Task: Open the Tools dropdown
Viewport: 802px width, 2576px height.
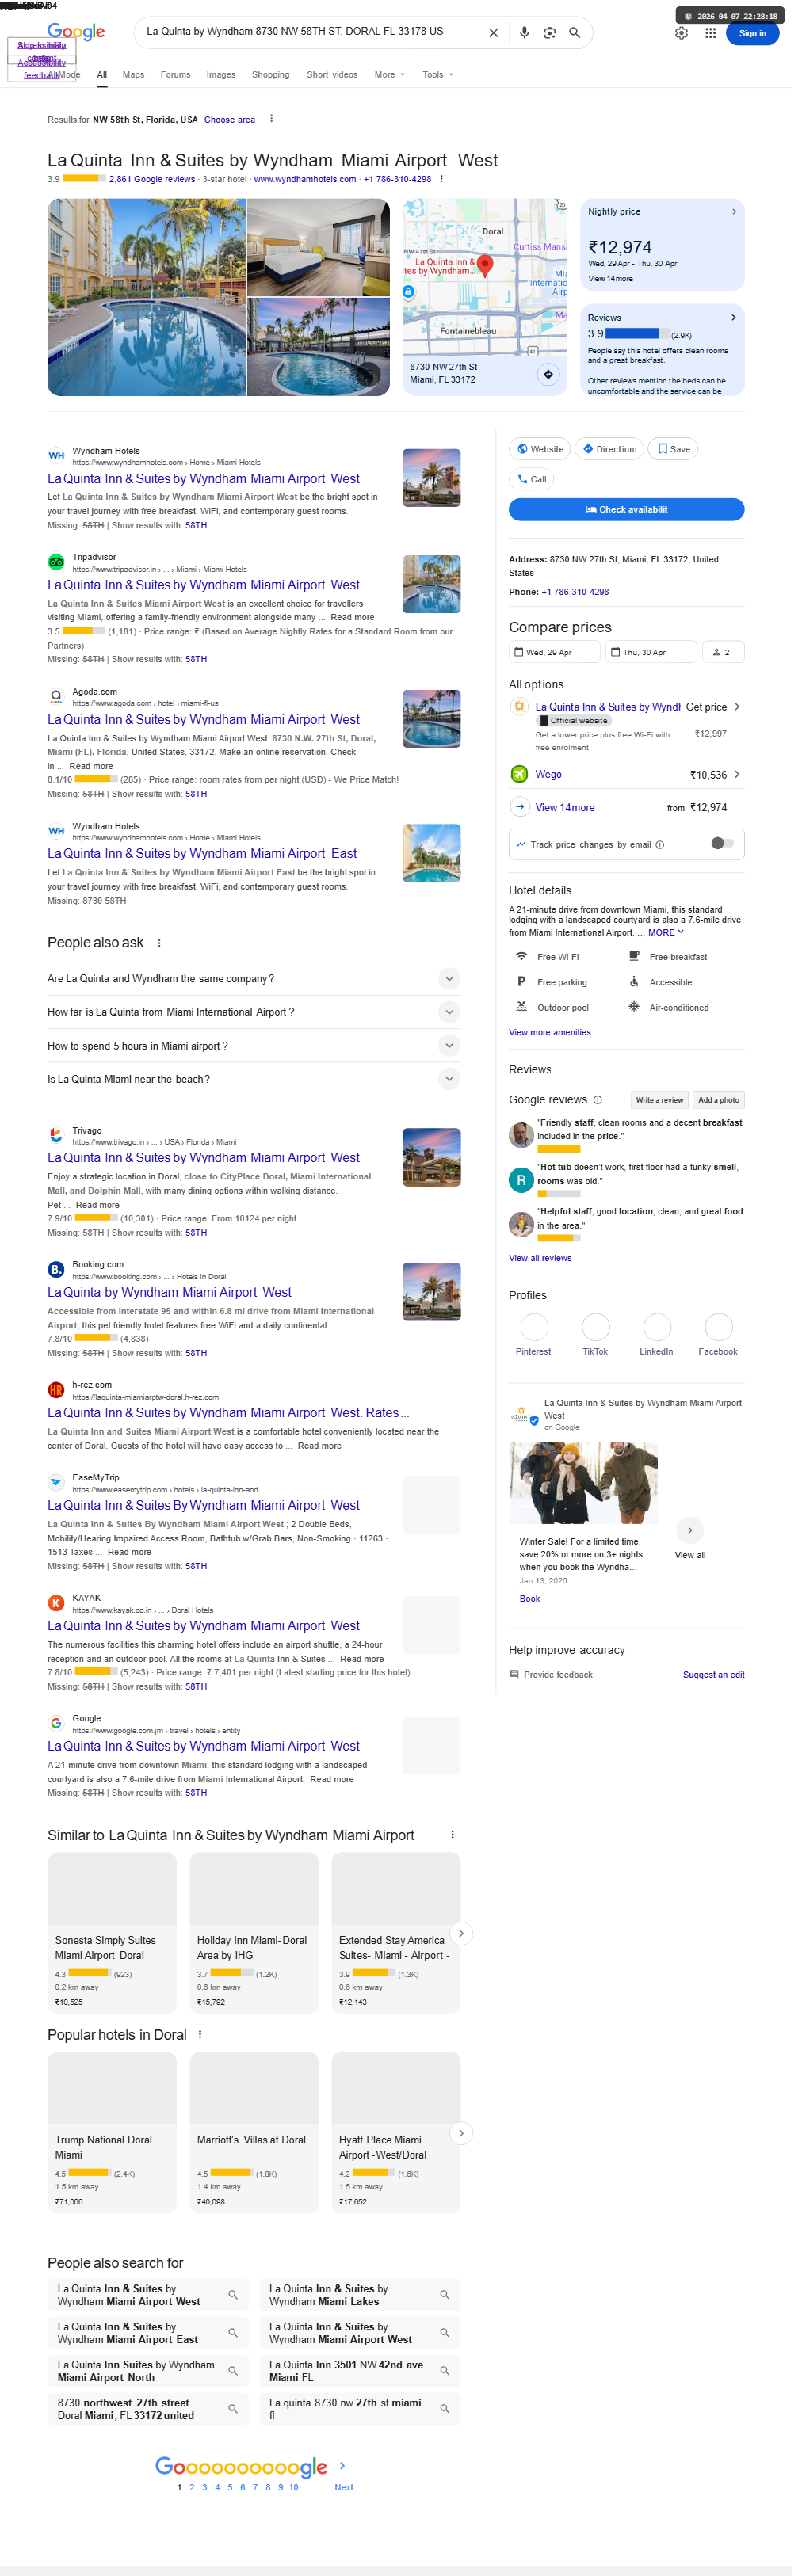Action: click(437, 74)
